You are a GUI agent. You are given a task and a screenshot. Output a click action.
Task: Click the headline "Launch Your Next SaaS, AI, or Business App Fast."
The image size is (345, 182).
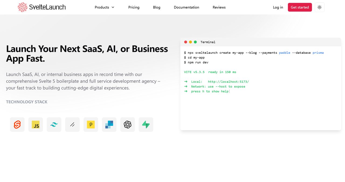point(87,53)
